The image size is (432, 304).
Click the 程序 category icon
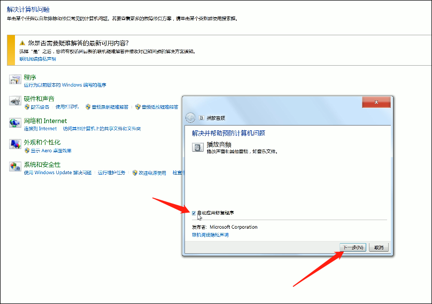(14, 80)
